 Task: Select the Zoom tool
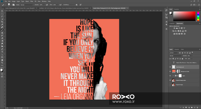coord(2,63)
